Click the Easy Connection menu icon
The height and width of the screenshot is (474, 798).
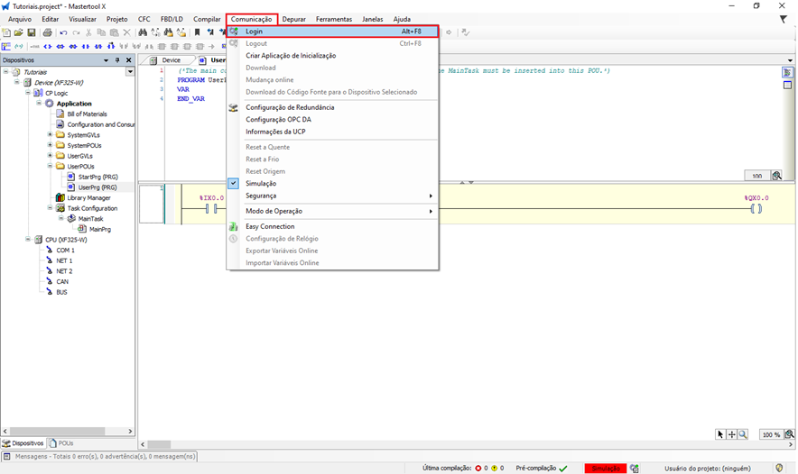234,227
